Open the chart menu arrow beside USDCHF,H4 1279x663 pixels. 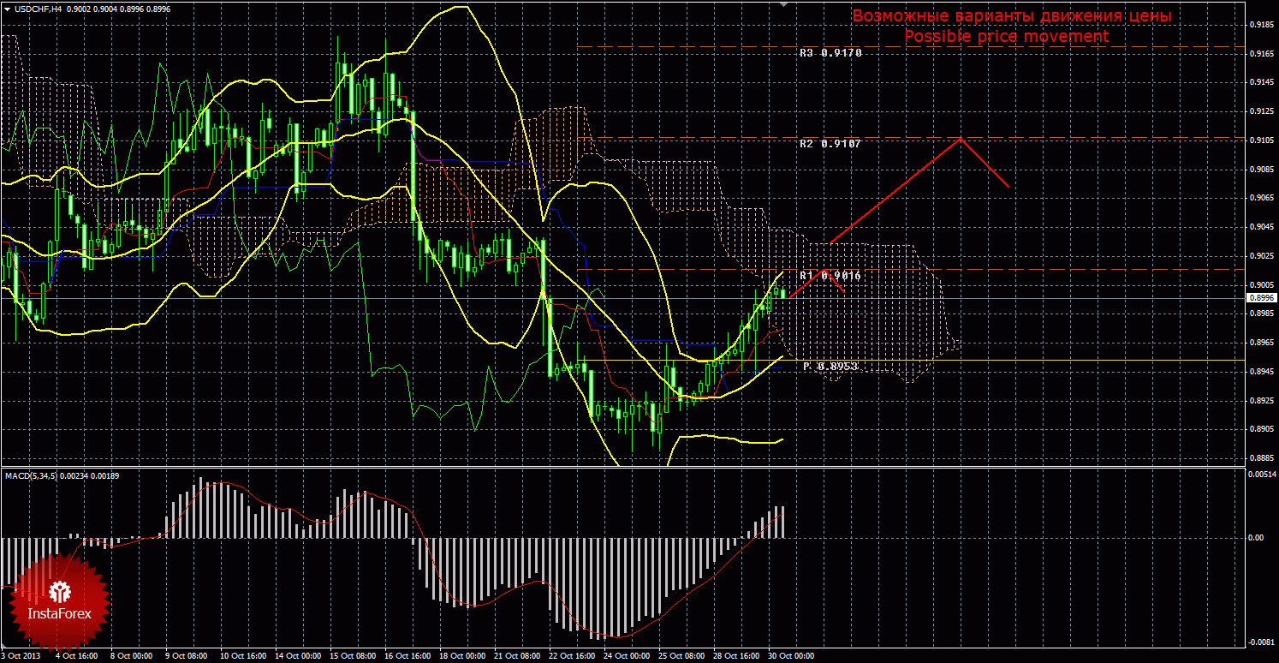[6, 9]
